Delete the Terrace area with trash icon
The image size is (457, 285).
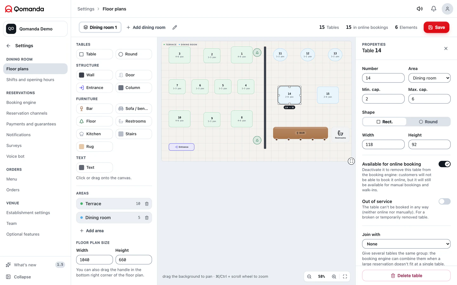[x=147, y=204]
